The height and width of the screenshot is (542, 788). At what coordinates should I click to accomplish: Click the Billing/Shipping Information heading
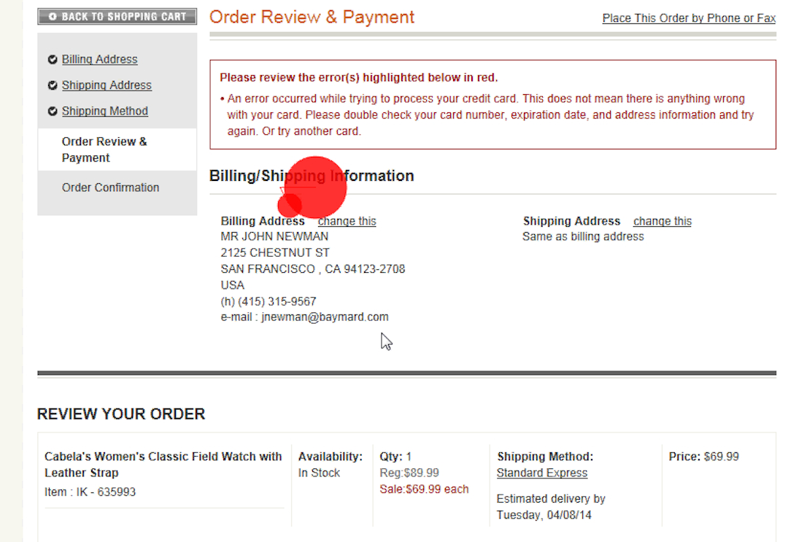click(312, 175)
